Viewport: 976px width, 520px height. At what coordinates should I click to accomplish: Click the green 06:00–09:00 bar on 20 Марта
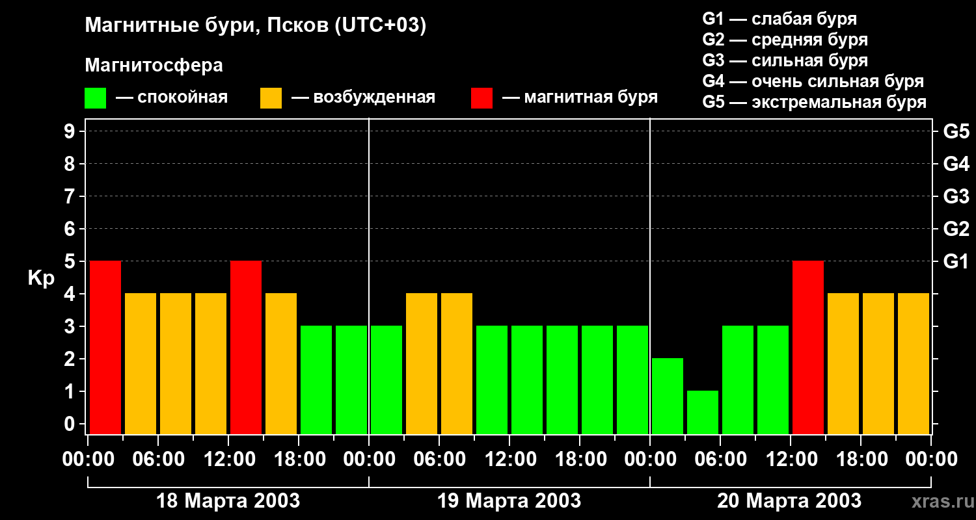pos(738,380)
